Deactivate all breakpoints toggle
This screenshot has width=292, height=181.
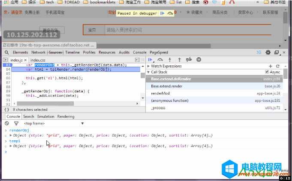point(189,59)
